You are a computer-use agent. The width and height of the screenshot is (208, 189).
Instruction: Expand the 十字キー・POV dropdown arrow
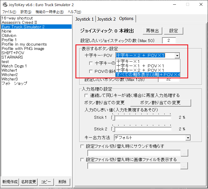tap(177, 55)
